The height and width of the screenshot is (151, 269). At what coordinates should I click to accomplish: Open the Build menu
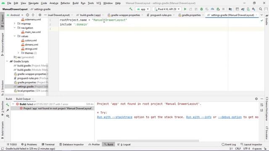click(x=75, y=3)
